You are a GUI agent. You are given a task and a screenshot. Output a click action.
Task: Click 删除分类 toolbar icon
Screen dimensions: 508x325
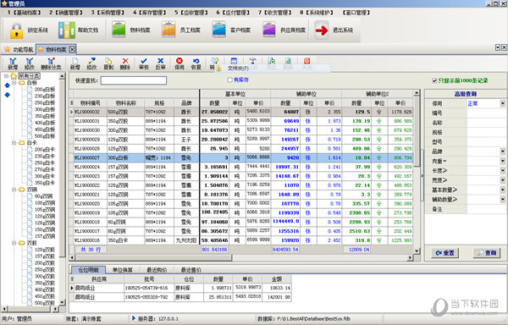[51, 61]
